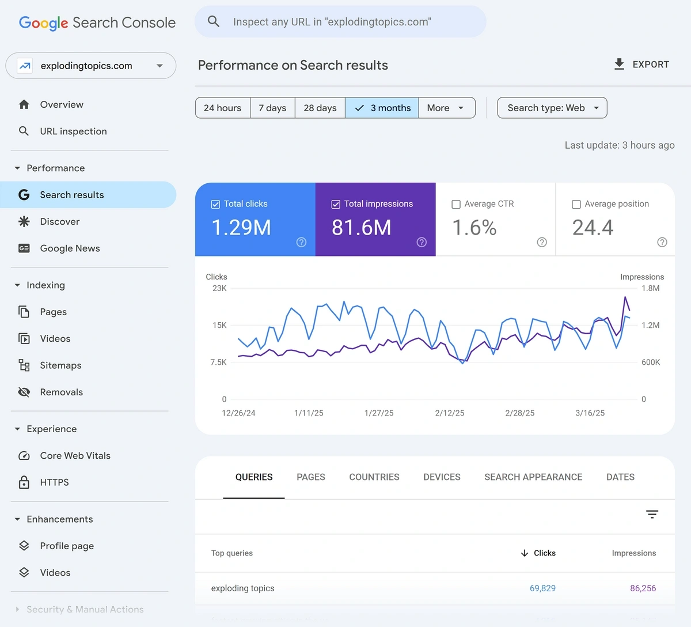Click the 86,256 impressions value

[643, 588]
